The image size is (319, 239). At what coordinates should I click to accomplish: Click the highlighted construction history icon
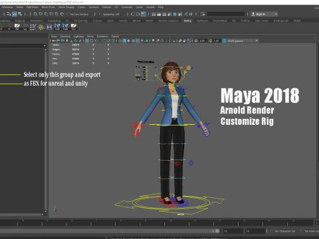144,14
